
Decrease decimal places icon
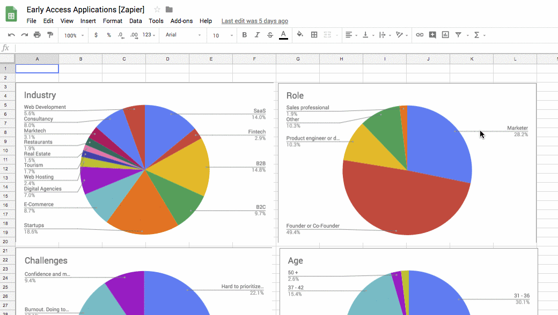(x=121, y=35)
